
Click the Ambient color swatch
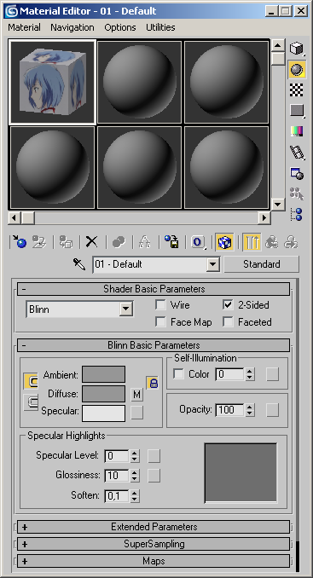(x=103, y=374)
